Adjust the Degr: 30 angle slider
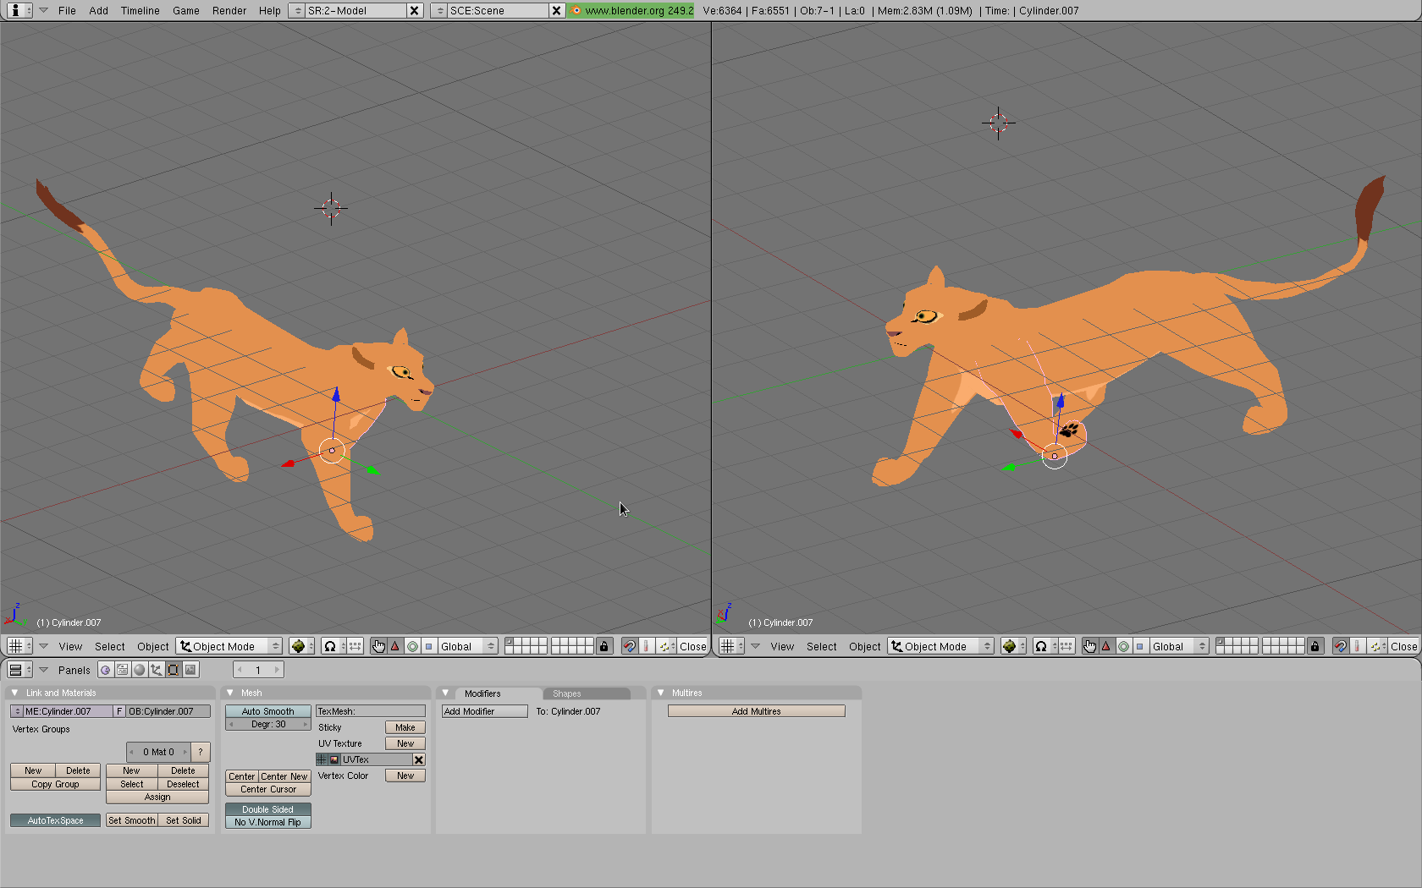The width and height of the screenshot is (1422, 888). [267, 724]
